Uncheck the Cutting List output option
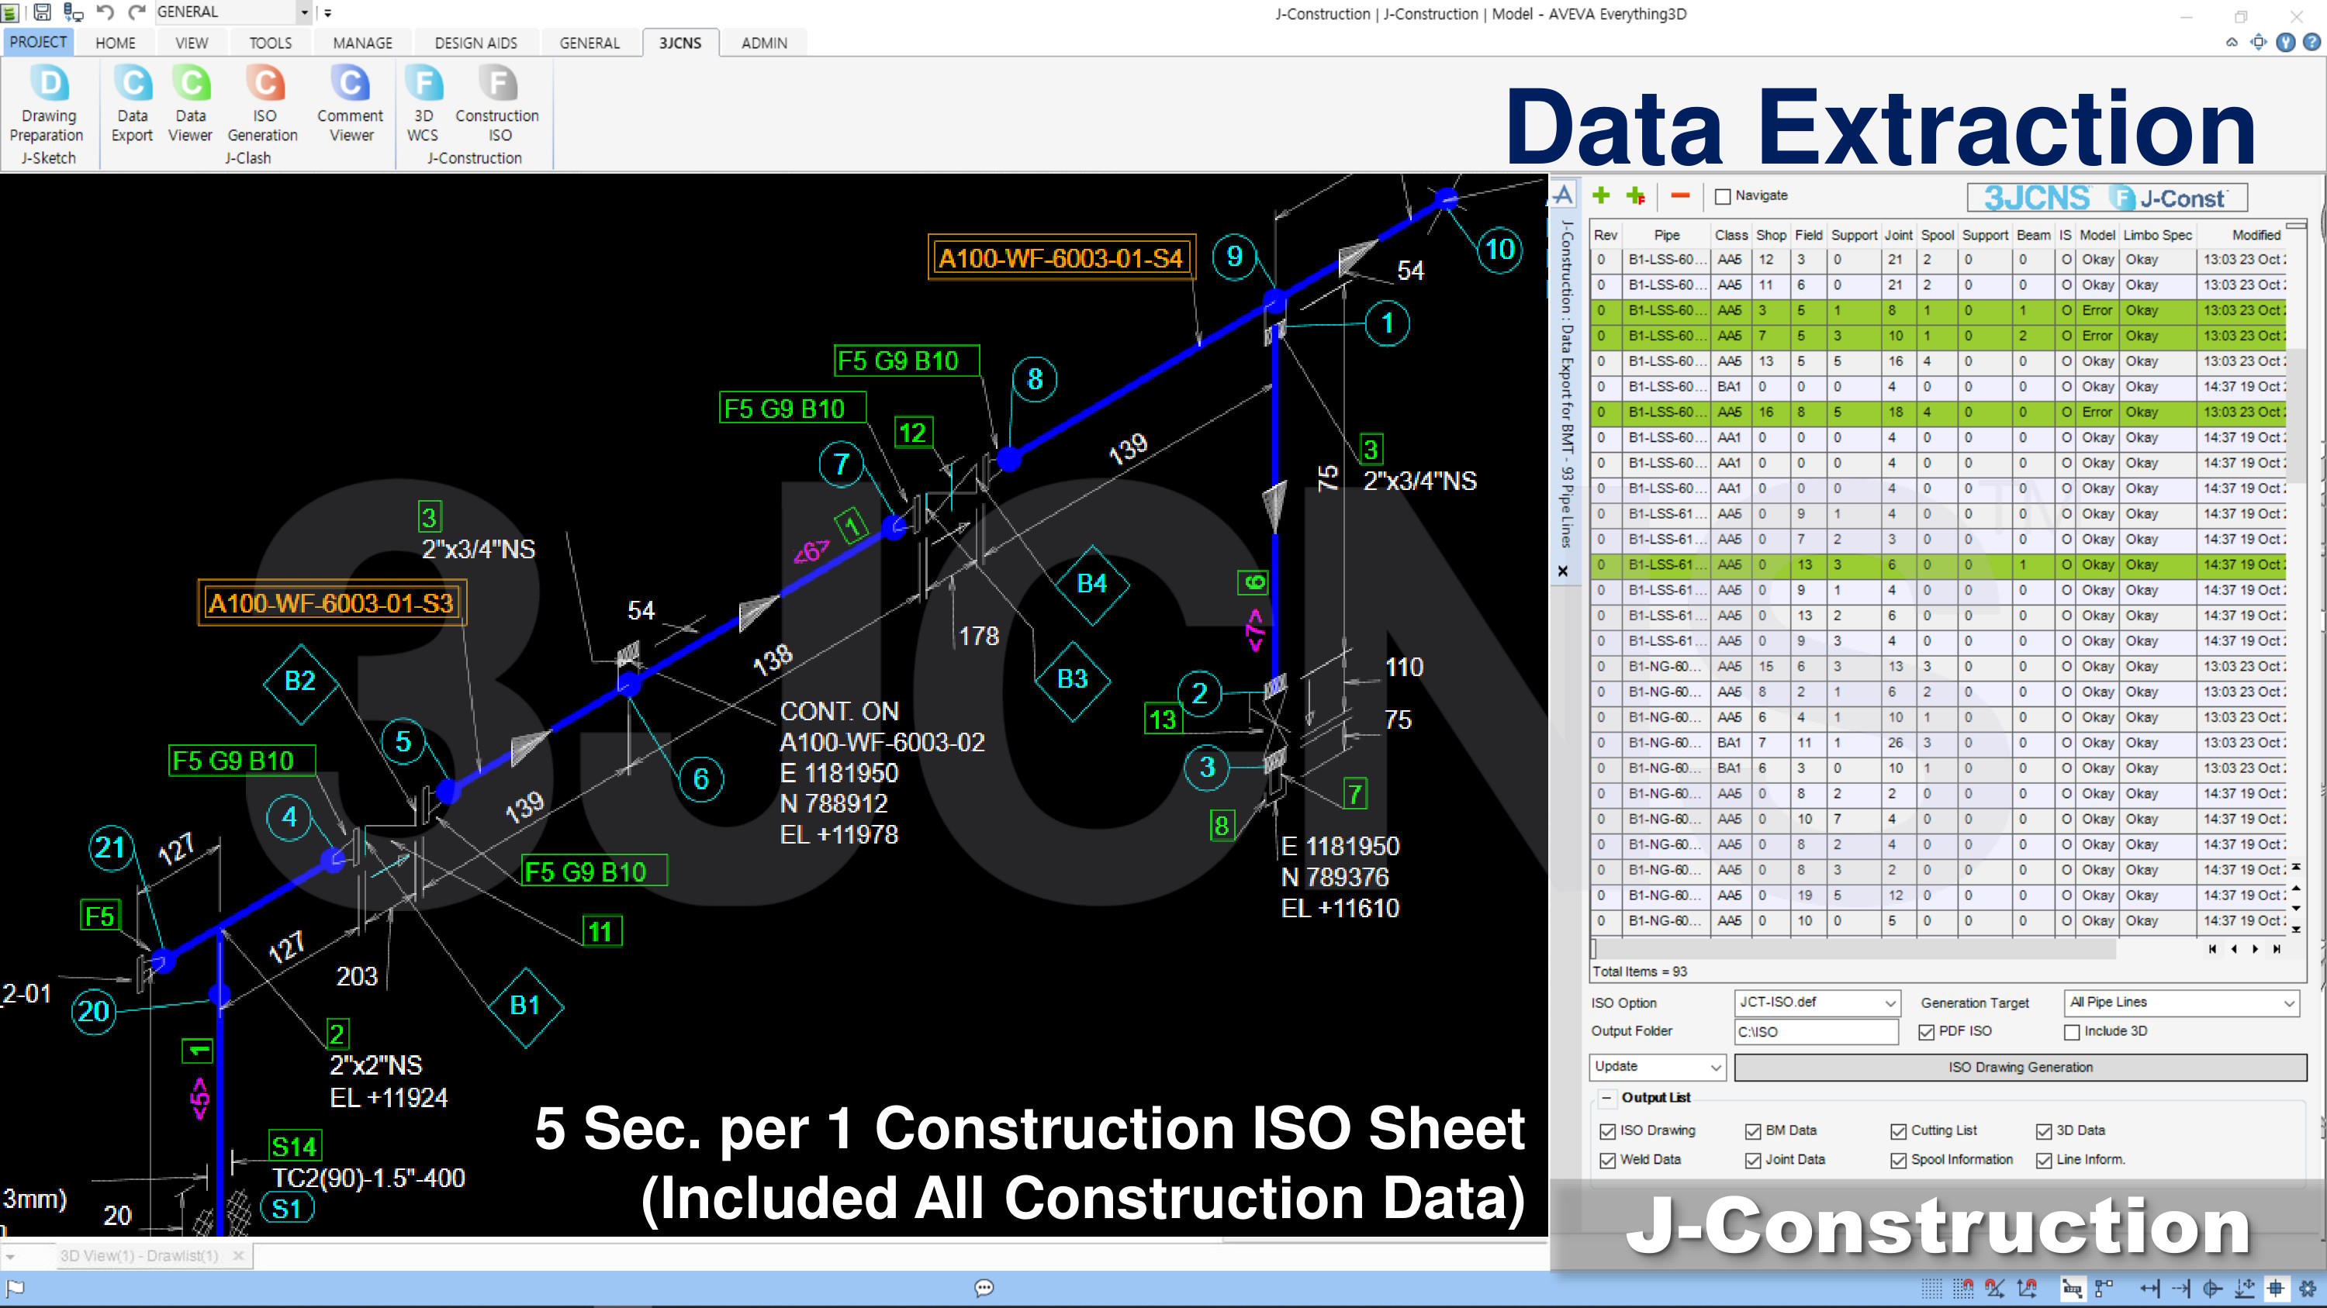 pyautogui.click(x=1899, y=1131)
